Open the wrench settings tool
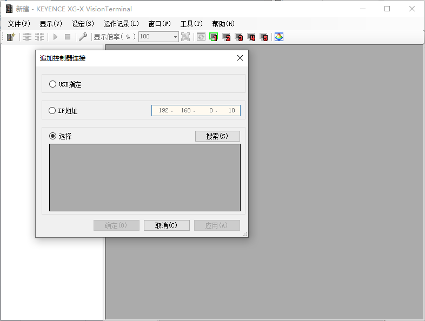 pos(83,37)
